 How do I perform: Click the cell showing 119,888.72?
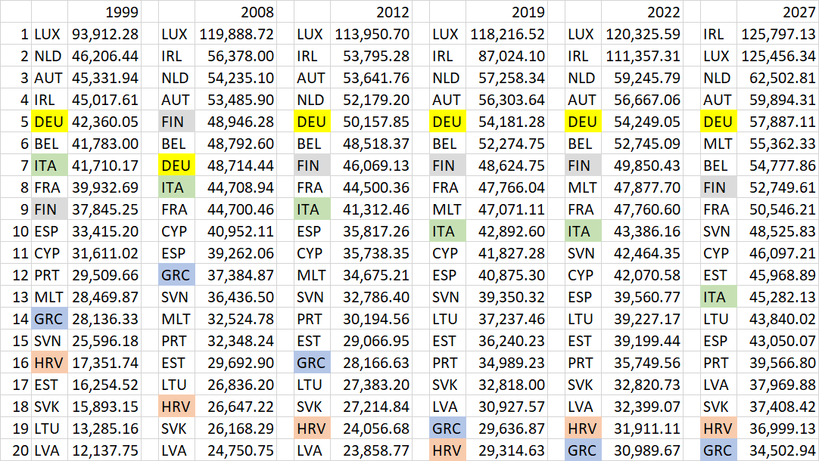click(x=236, y=34)
